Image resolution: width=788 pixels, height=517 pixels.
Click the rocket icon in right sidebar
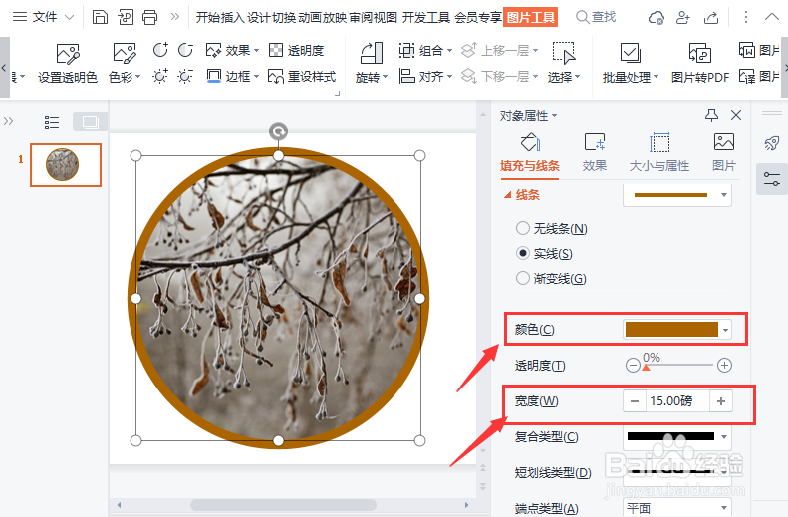pyautogui.click(x=771, y=143)
